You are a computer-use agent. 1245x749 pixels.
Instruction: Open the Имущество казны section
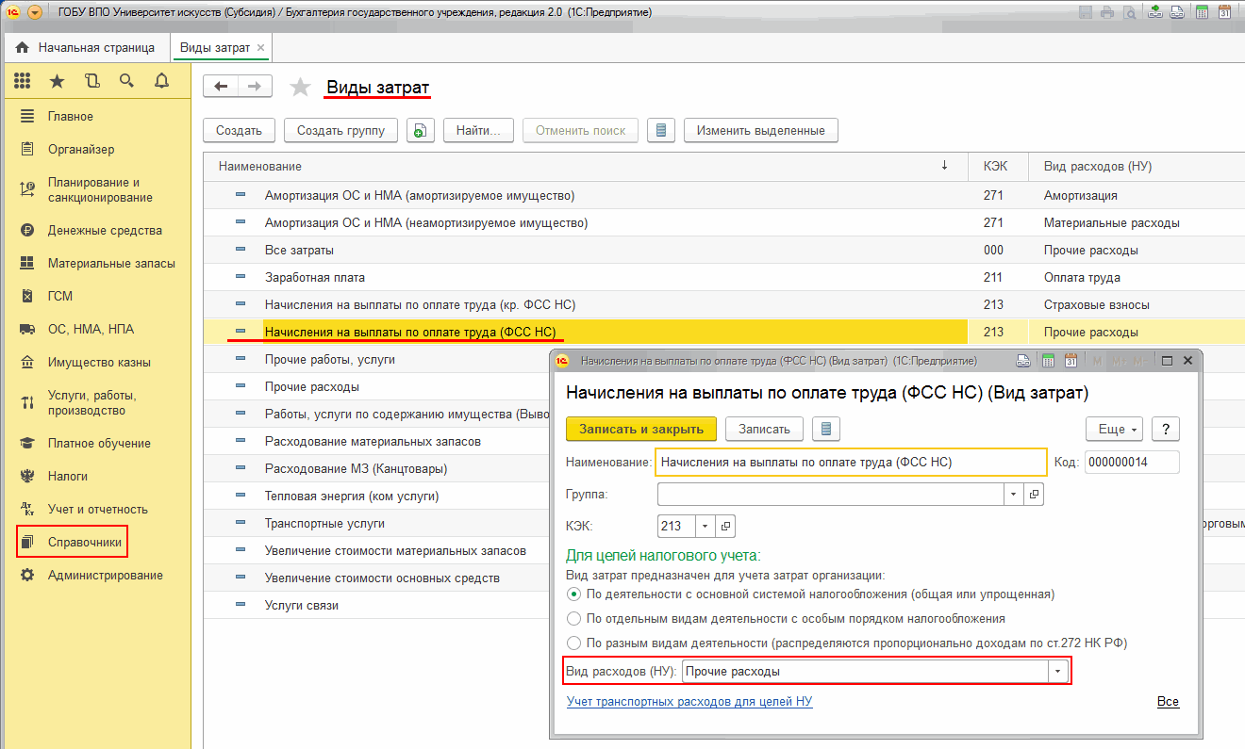[x=95, y=362]
